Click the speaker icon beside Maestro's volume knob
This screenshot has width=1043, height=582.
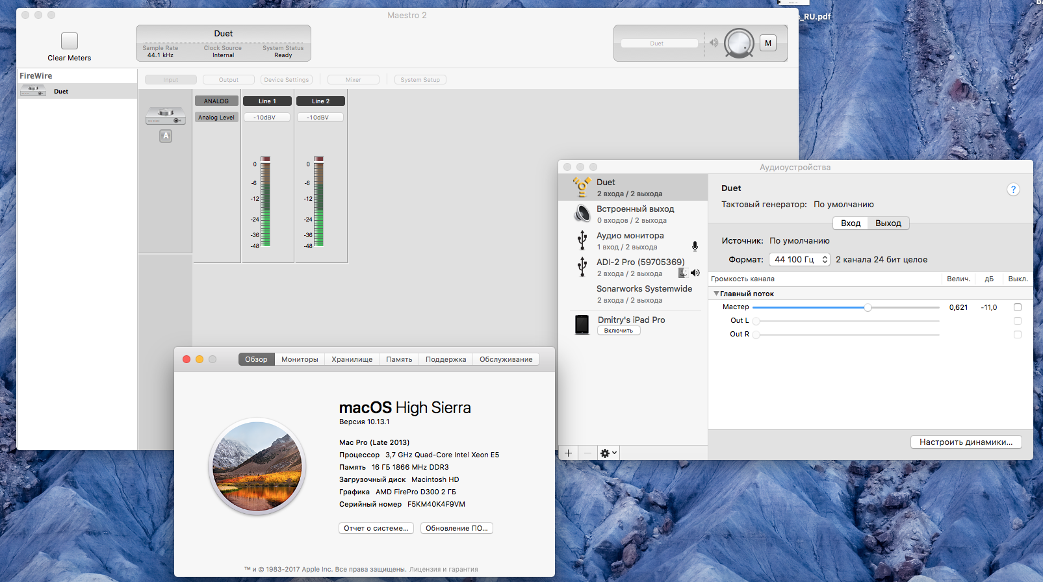[x=714, y=43]
